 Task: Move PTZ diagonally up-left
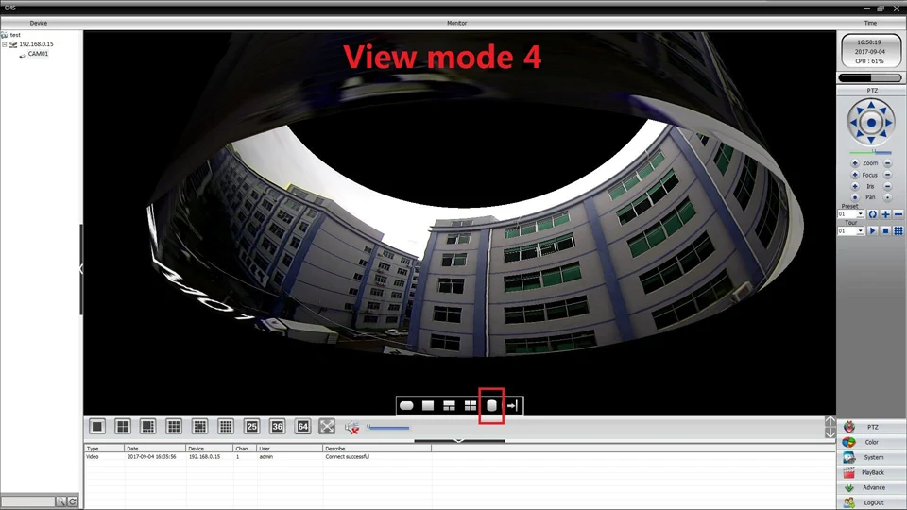click(x=860, y=110)
